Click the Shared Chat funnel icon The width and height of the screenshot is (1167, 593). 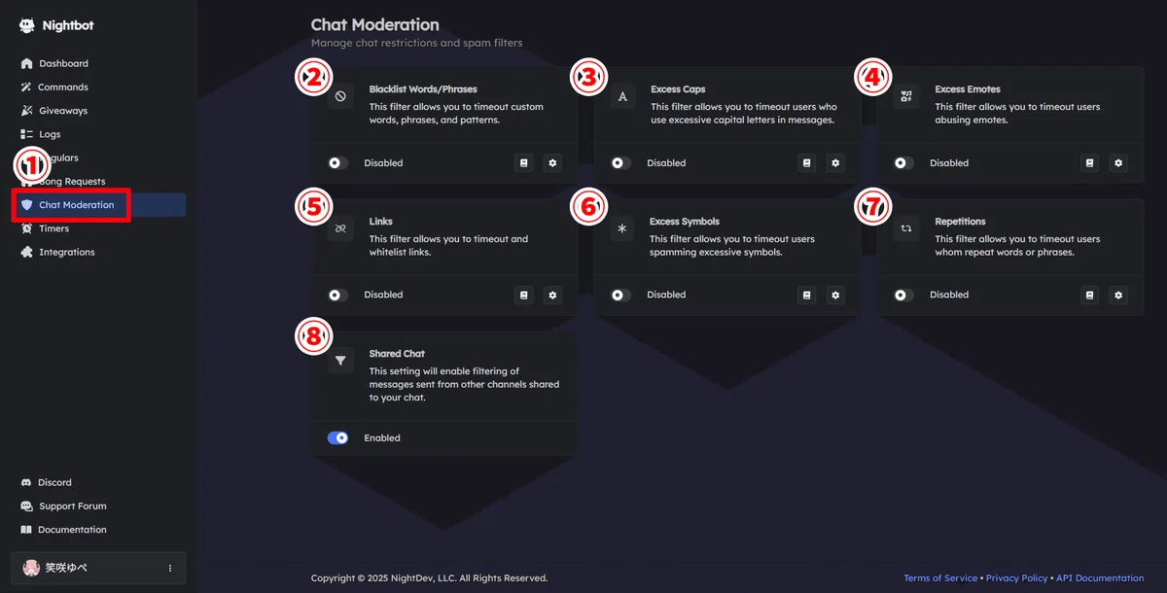click(340, 362)
